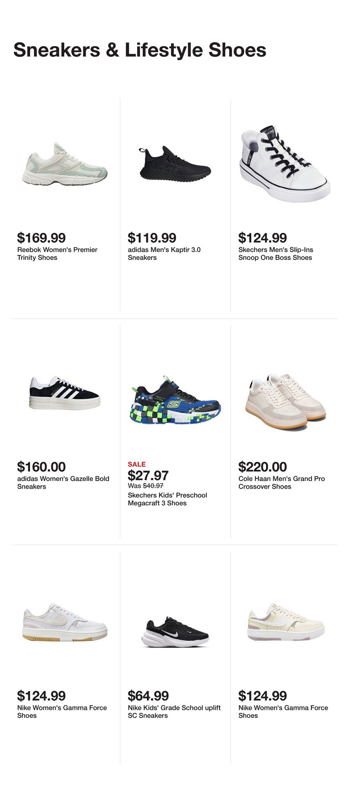Select the $169.99 price

[41, 238]
